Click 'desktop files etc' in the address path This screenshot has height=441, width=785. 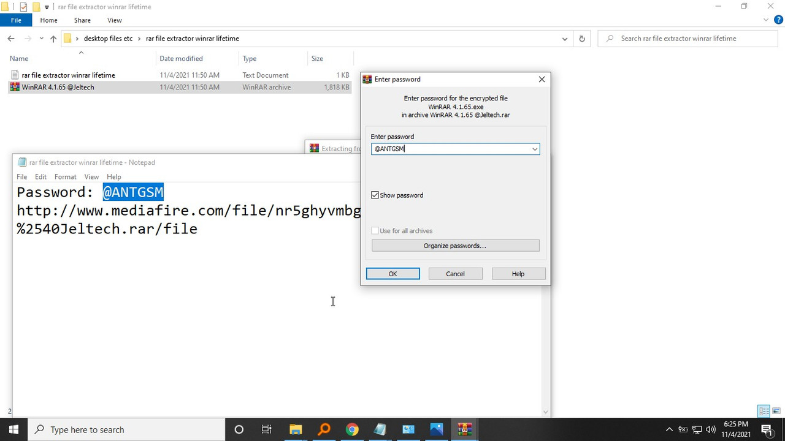(x=108, y=39)
